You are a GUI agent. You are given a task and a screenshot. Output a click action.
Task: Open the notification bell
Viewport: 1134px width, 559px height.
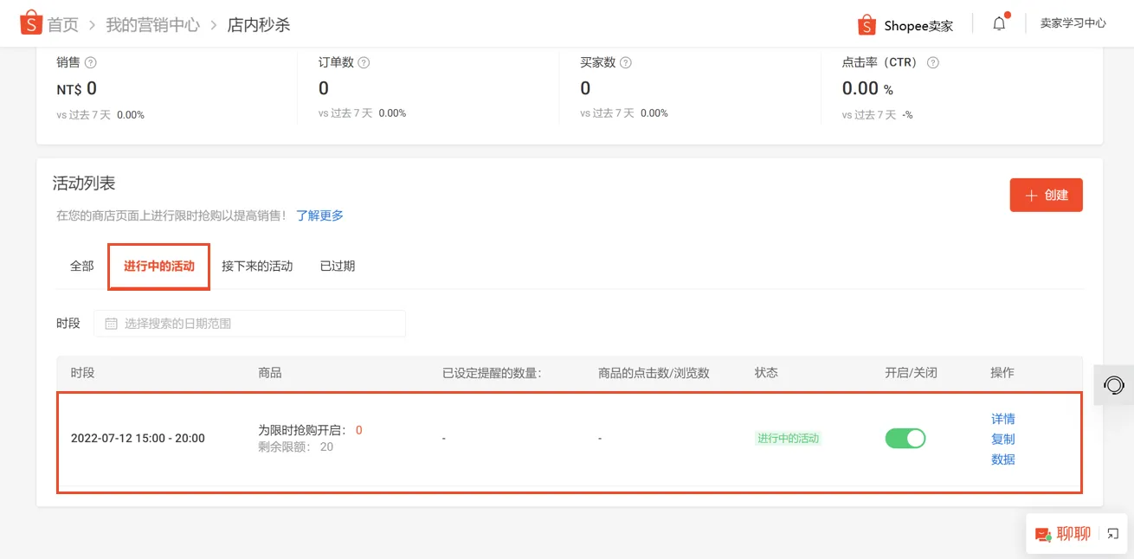click(999, 24)
